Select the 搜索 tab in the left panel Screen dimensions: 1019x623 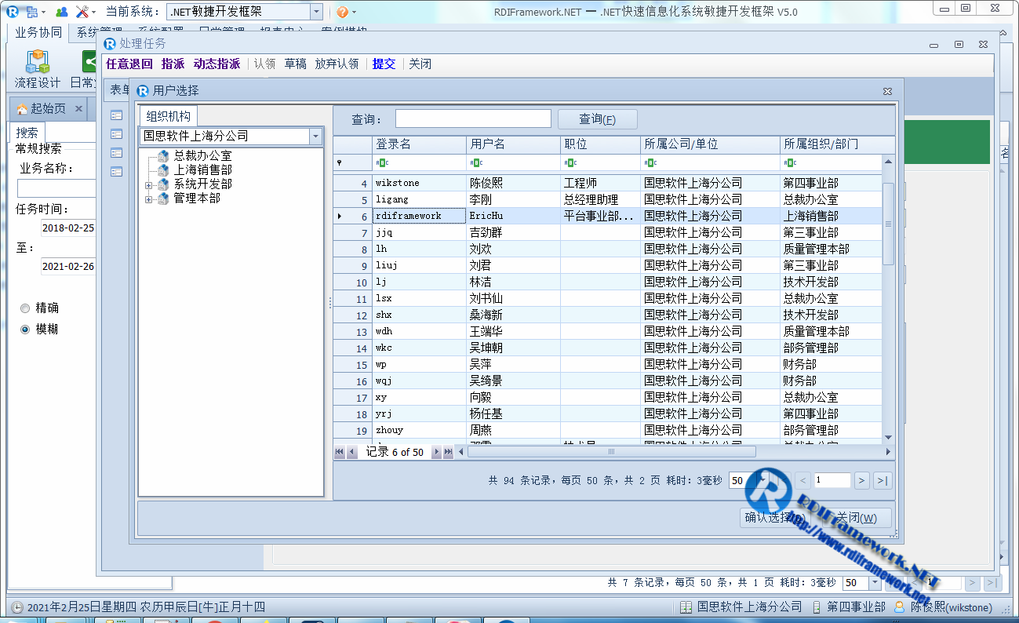coord(27,133)
